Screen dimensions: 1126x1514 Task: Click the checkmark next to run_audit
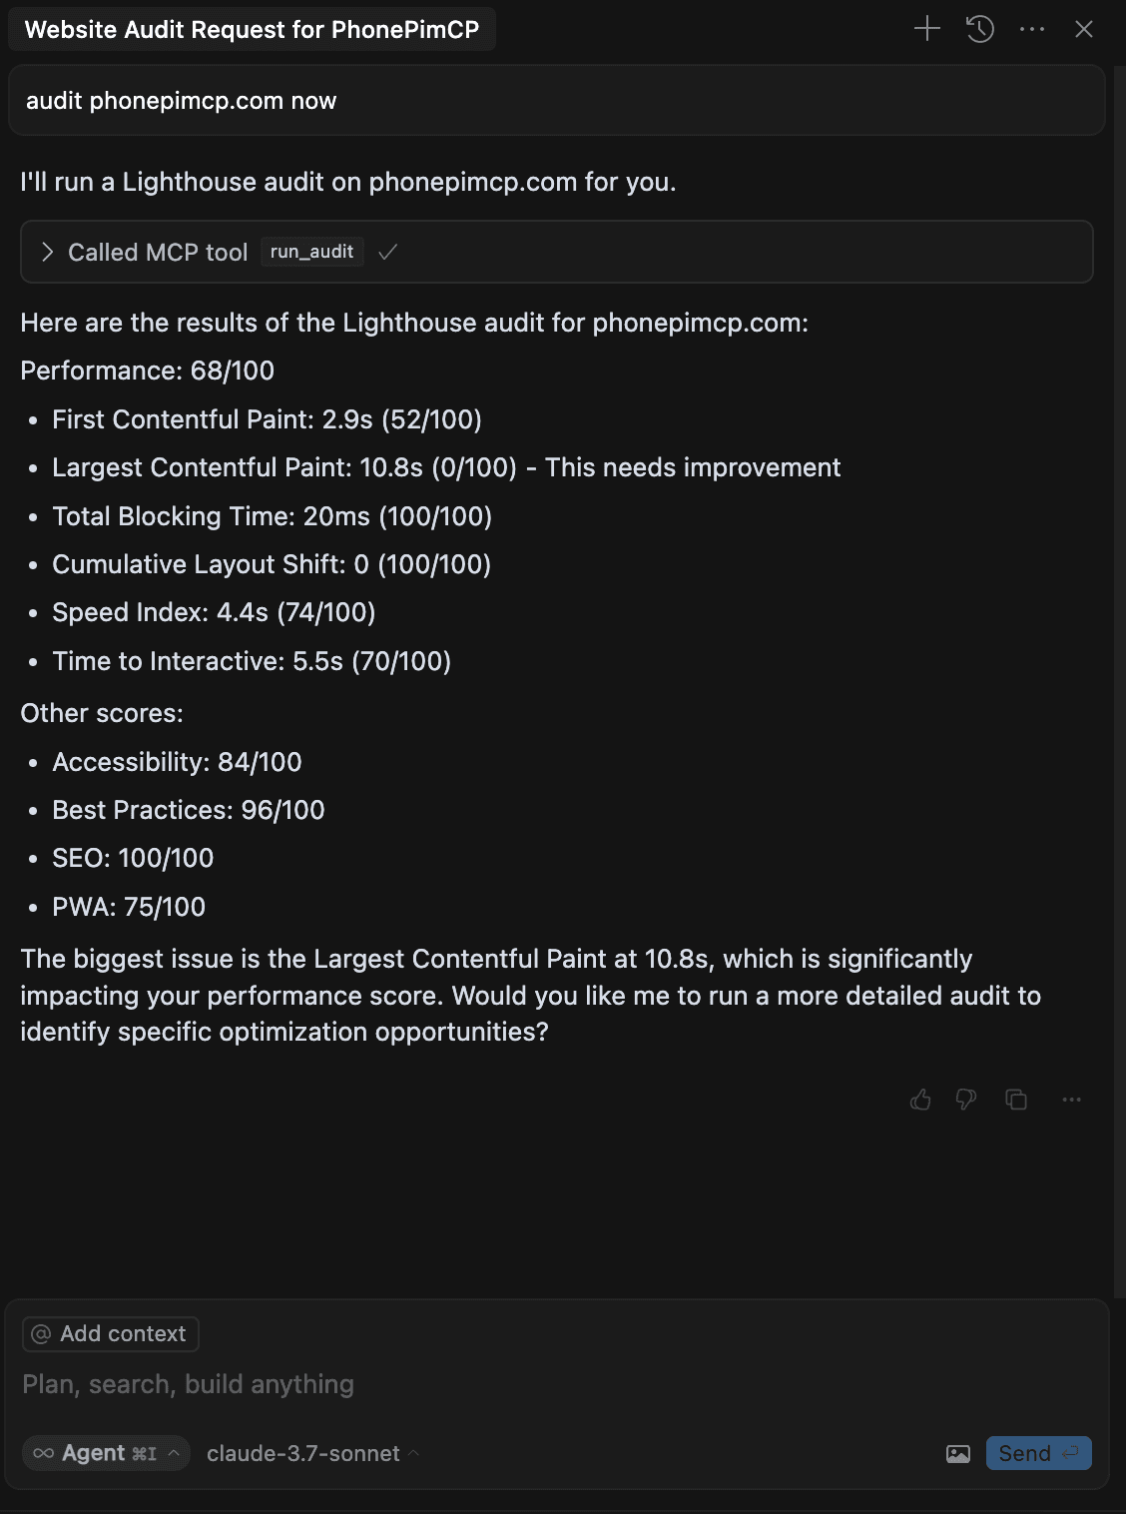pyautogui.click(x=388, y=252)
